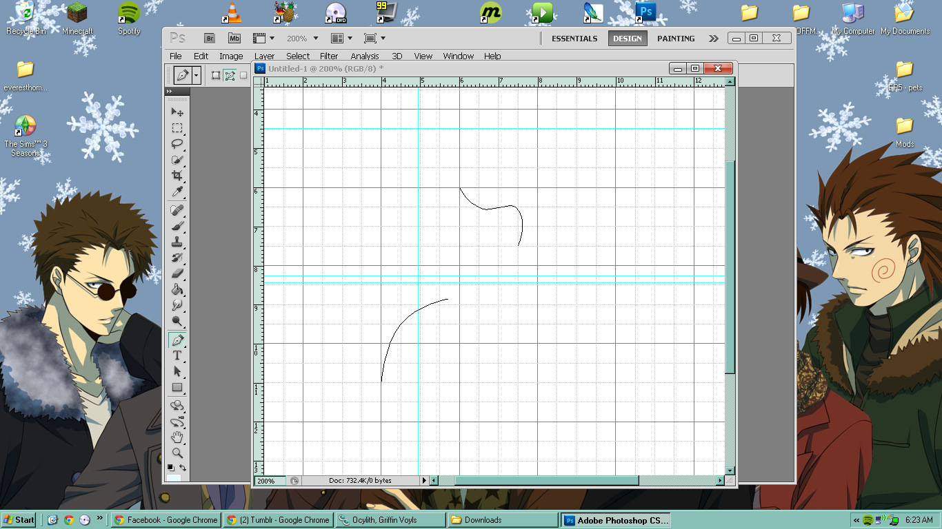Image resolution: width=942 pixels, height=529 pixels.
Task: Select the Horizontal Type tool
Action: (177, 355)
